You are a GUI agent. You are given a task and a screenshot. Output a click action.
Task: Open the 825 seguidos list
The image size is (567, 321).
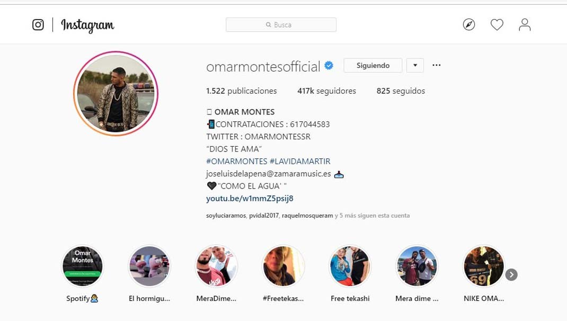click(401, 91)
